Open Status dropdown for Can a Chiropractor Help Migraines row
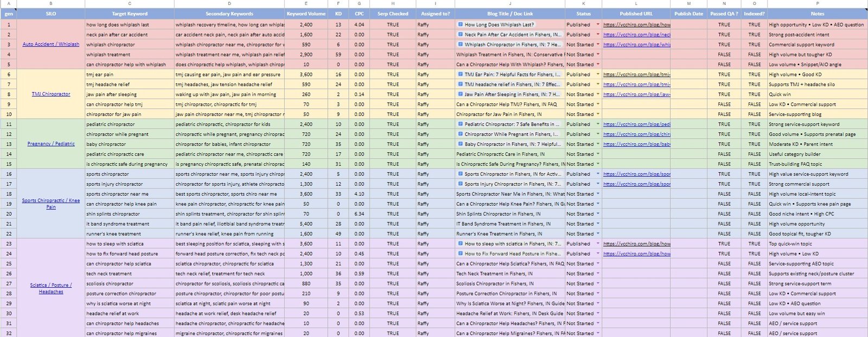The height and width of the screenshot is (337, 868). click(x=598, y=333)
